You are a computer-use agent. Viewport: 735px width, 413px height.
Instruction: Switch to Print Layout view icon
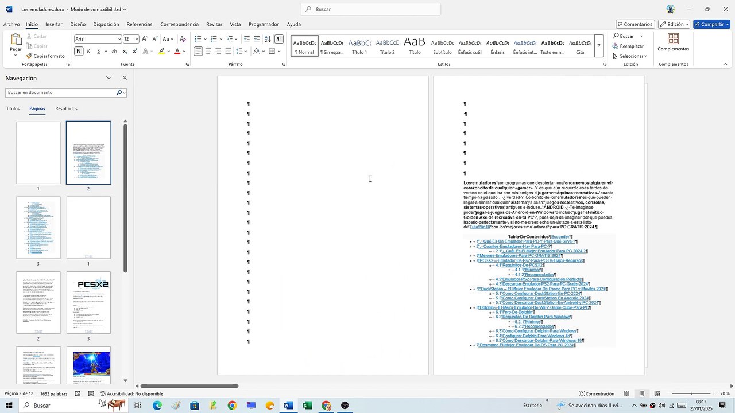[x=641, y=393]
